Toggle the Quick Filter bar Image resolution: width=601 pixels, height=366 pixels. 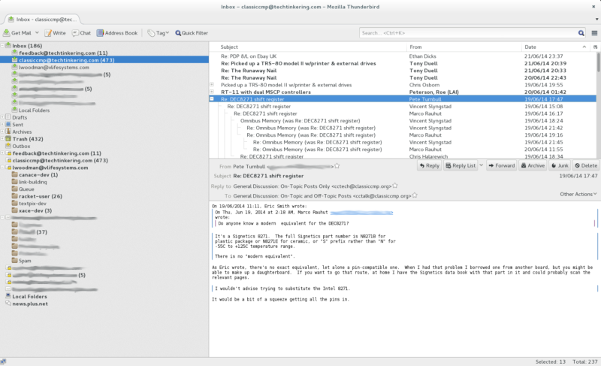[192, 33]
